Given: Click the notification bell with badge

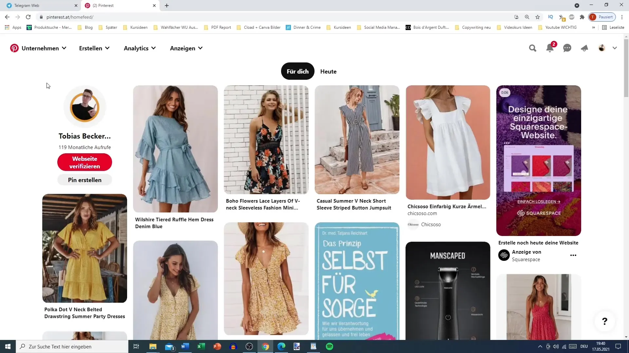Looking at the screenshot, I should [x=550, y=48].
